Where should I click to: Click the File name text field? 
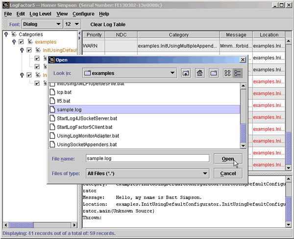(x=147, y=158)
